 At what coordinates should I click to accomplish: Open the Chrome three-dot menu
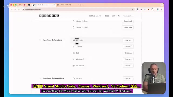(161, 9)
